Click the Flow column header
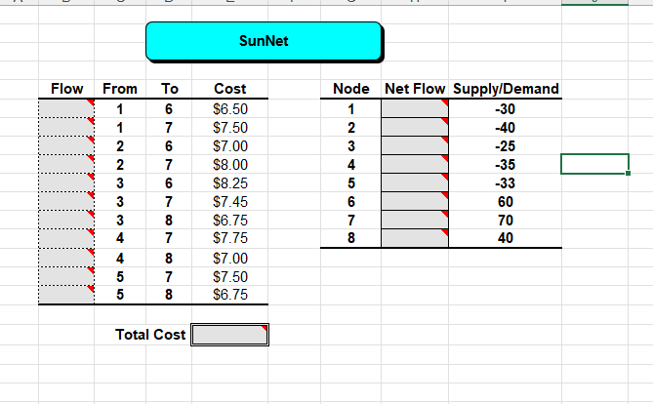Viewport: 653px width, 404px height. click(66, 89)
